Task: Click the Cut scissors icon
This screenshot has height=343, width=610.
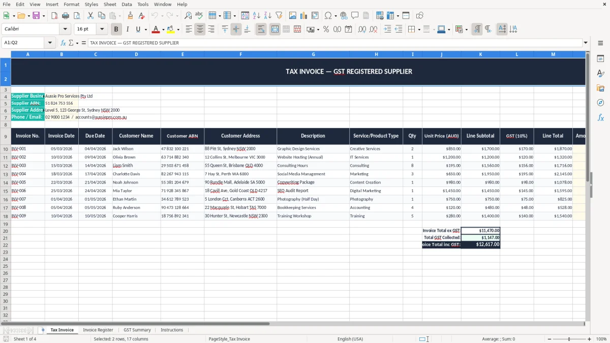Action: (x=90, y=16)
